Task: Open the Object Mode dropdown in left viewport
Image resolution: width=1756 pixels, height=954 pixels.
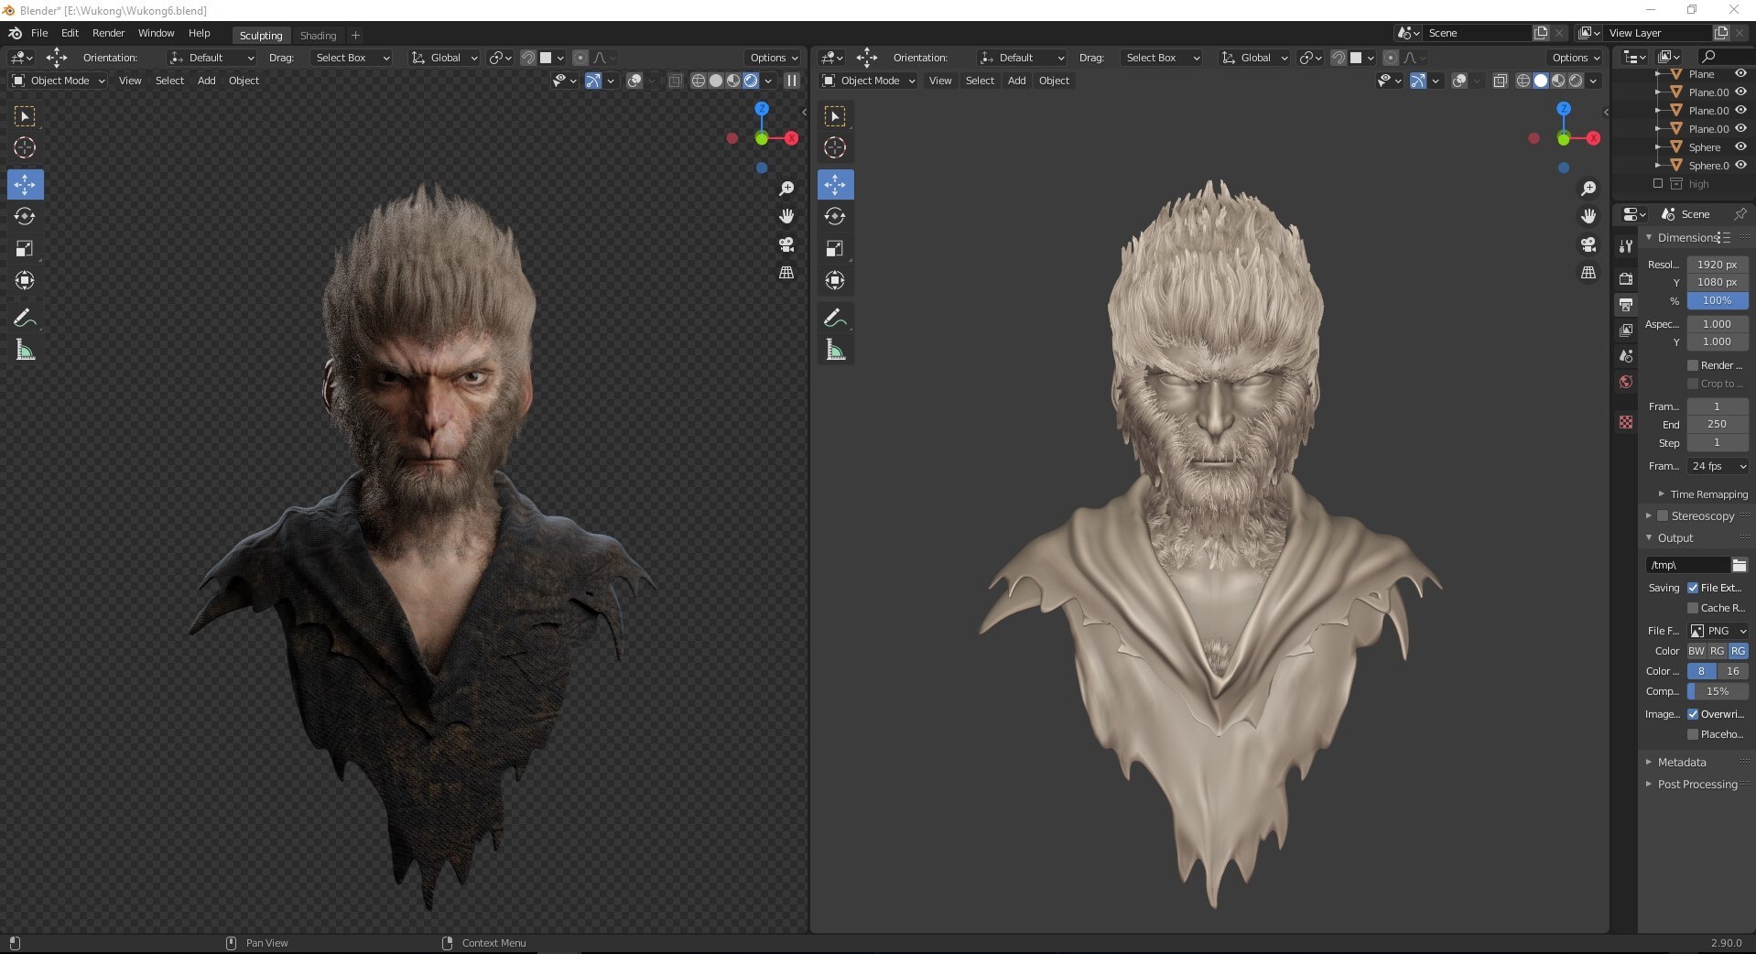Action: tap(59, 81)
